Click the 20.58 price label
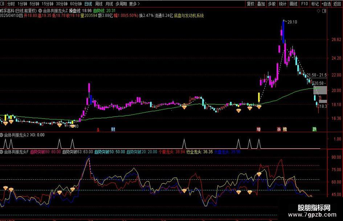Screen dimensions: 343x221 tap(320, 83)
